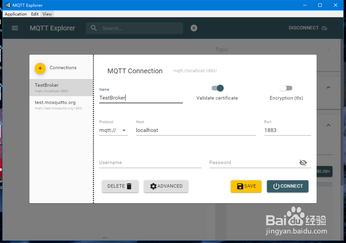346x243 pixels.
Task: Open the Protocol mqtt:// dropdown
Action: coord(113,130)
